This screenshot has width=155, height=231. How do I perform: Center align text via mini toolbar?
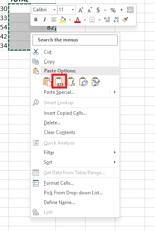[x=54, y=20]
